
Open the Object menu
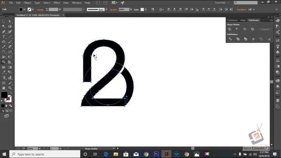tap(27, 3)
